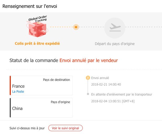Click the 'Pays d'origine' label
Viewport: 162px width, 134px height.
click(x=60, y=102)
